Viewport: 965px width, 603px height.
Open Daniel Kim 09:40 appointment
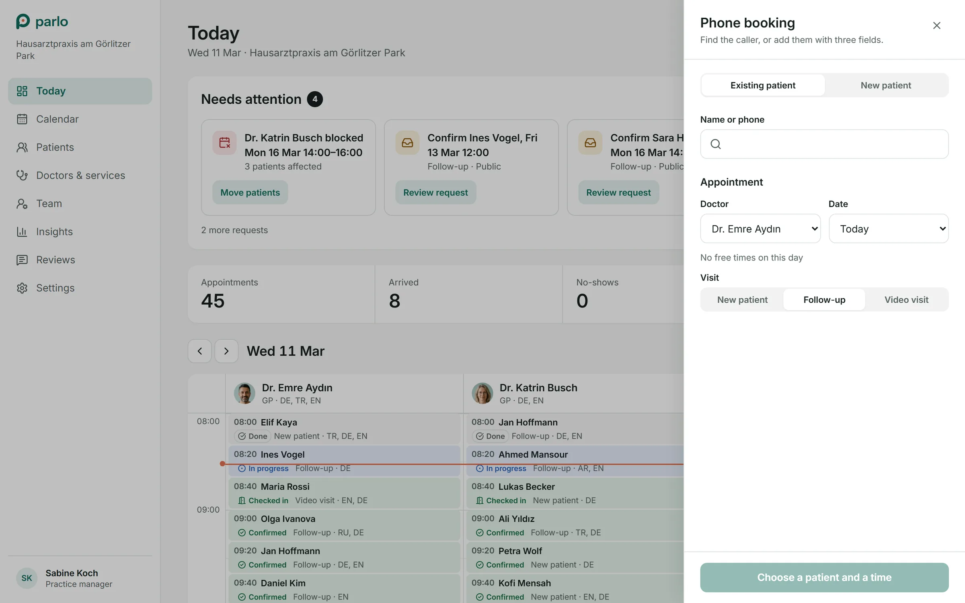point(344,589)
